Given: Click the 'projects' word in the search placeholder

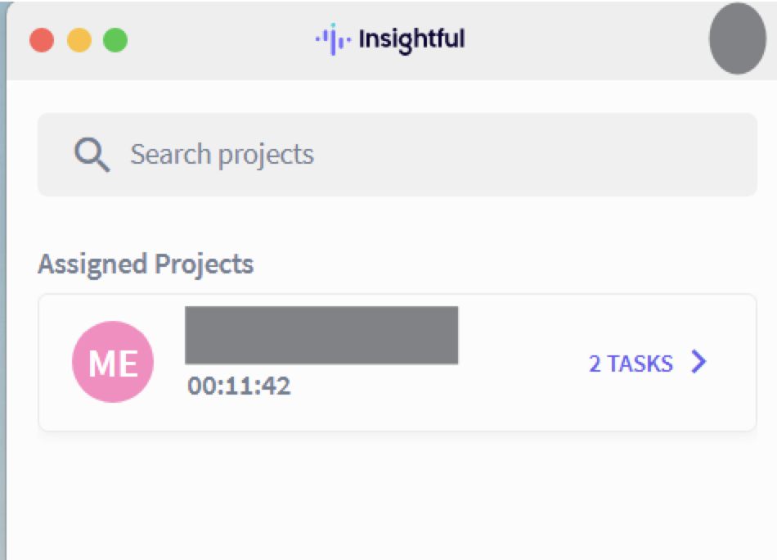Looking at the screenshot, I should (x=266, y=156).
